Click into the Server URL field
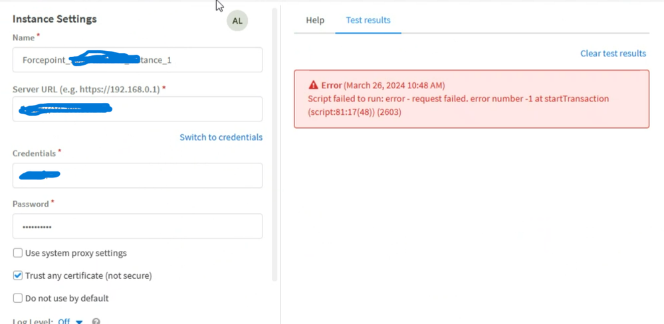The image size is (664, 324). coord(138,109)
